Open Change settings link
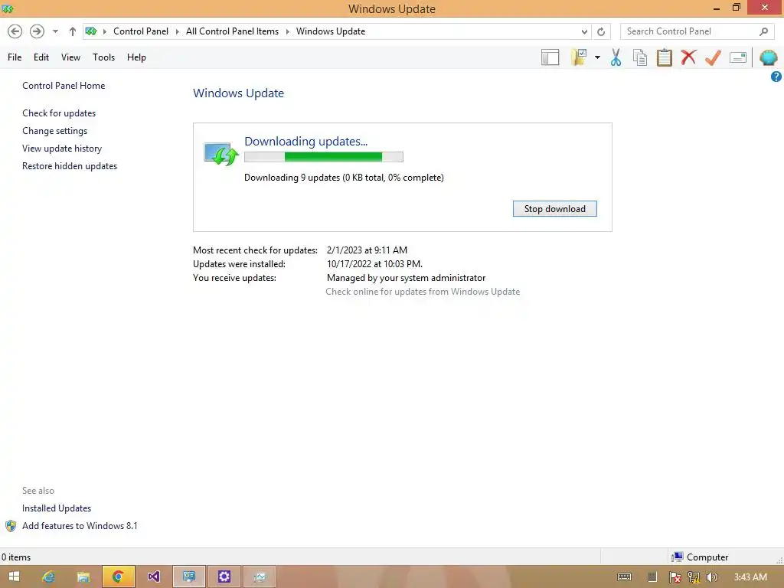This screenshot has height=588, width=784. tap(54, 130)
